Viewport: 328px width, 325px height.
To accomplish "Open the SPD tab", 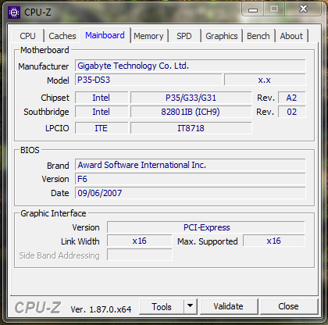I will [184, 36].
